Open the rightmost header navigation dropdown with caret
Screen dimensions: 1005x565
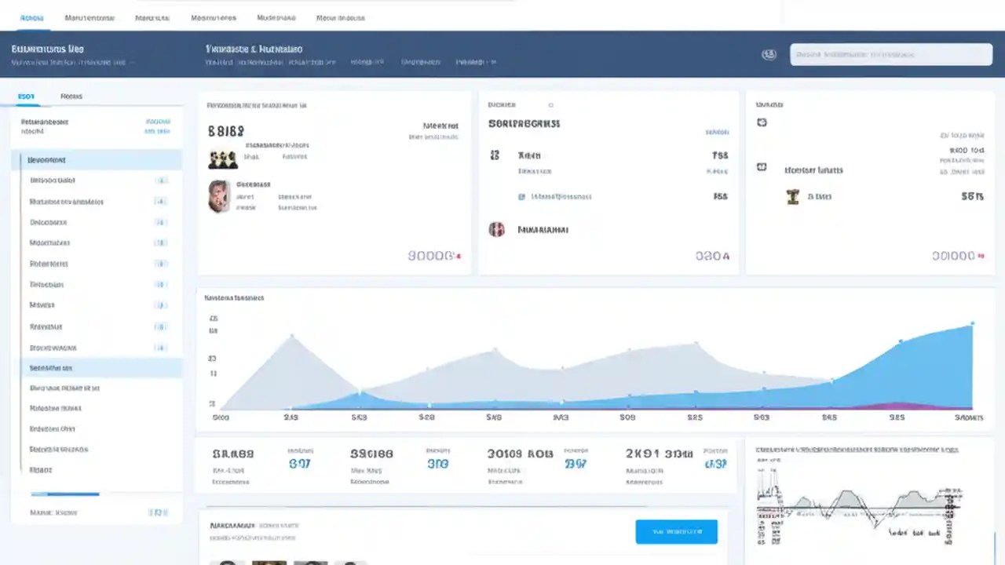point(475,62)
